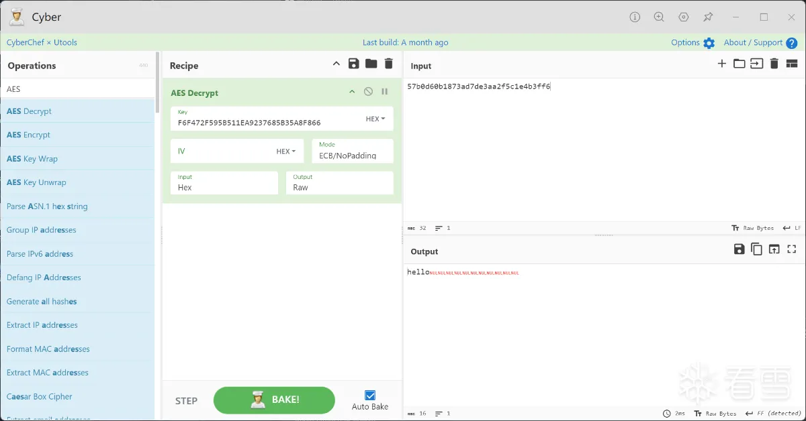Select the Format MAC addresses operation

77,349
